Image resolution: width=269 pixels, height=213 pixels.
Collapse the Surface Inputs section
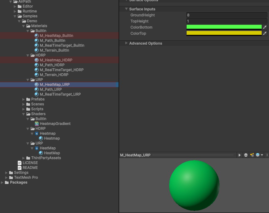coord(126,9)
